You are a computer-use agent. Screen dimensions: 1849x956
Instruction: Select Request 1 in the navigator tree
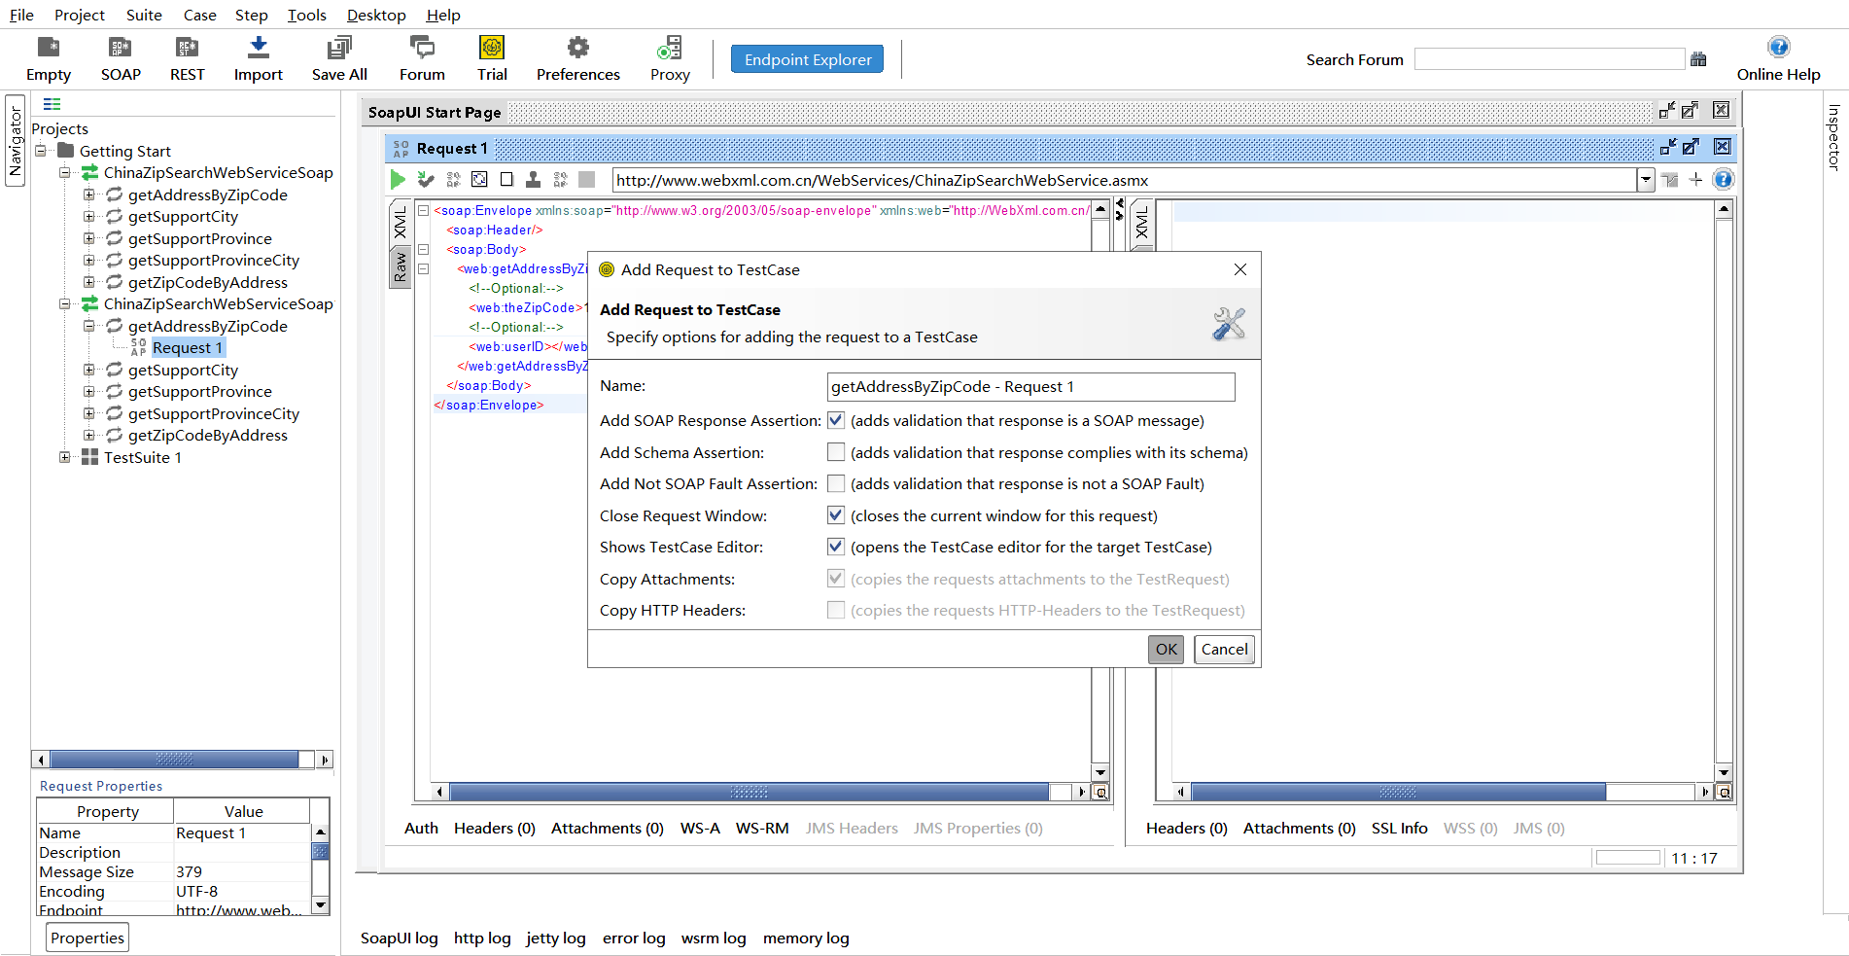tap(188, 347)
